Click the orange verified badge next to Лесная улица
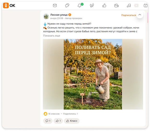This screenshot has height=131, width=150. tap(70, 15)
